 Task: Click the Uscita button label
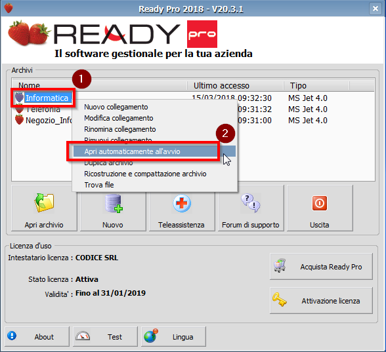[320, 225]
